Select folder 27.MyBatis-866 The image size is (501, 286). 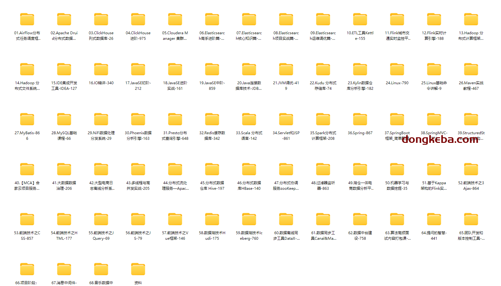click(27, 119)
